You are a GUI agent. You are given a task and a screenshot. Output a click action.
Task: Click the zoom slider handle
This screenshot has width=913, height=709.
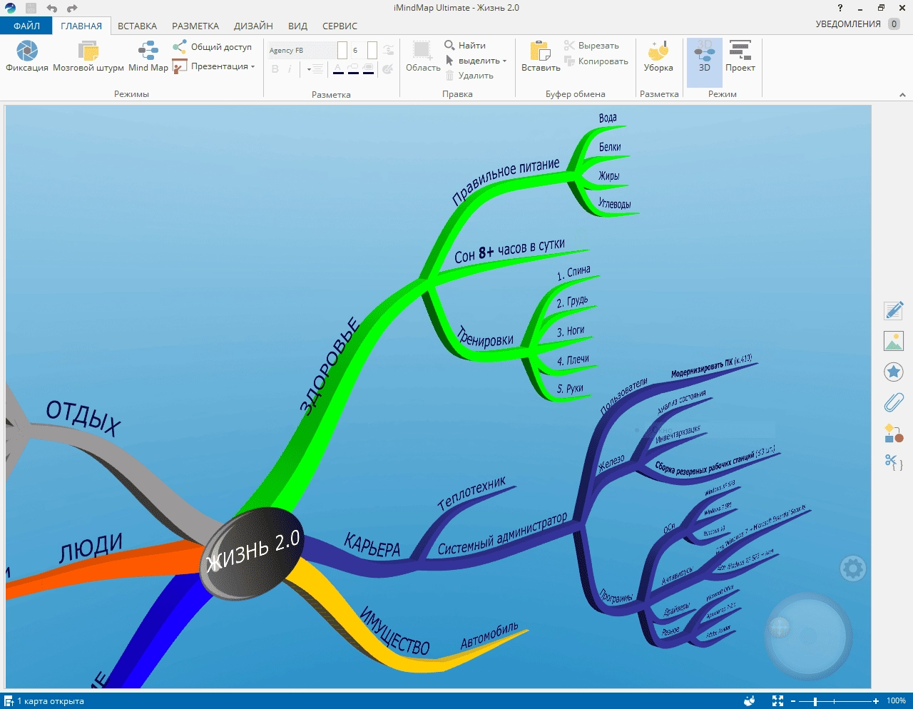coord(815,701)
